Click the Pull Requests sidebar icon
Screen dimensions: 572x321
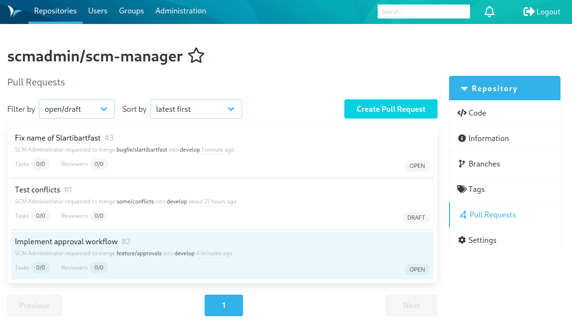click(462, 214)
